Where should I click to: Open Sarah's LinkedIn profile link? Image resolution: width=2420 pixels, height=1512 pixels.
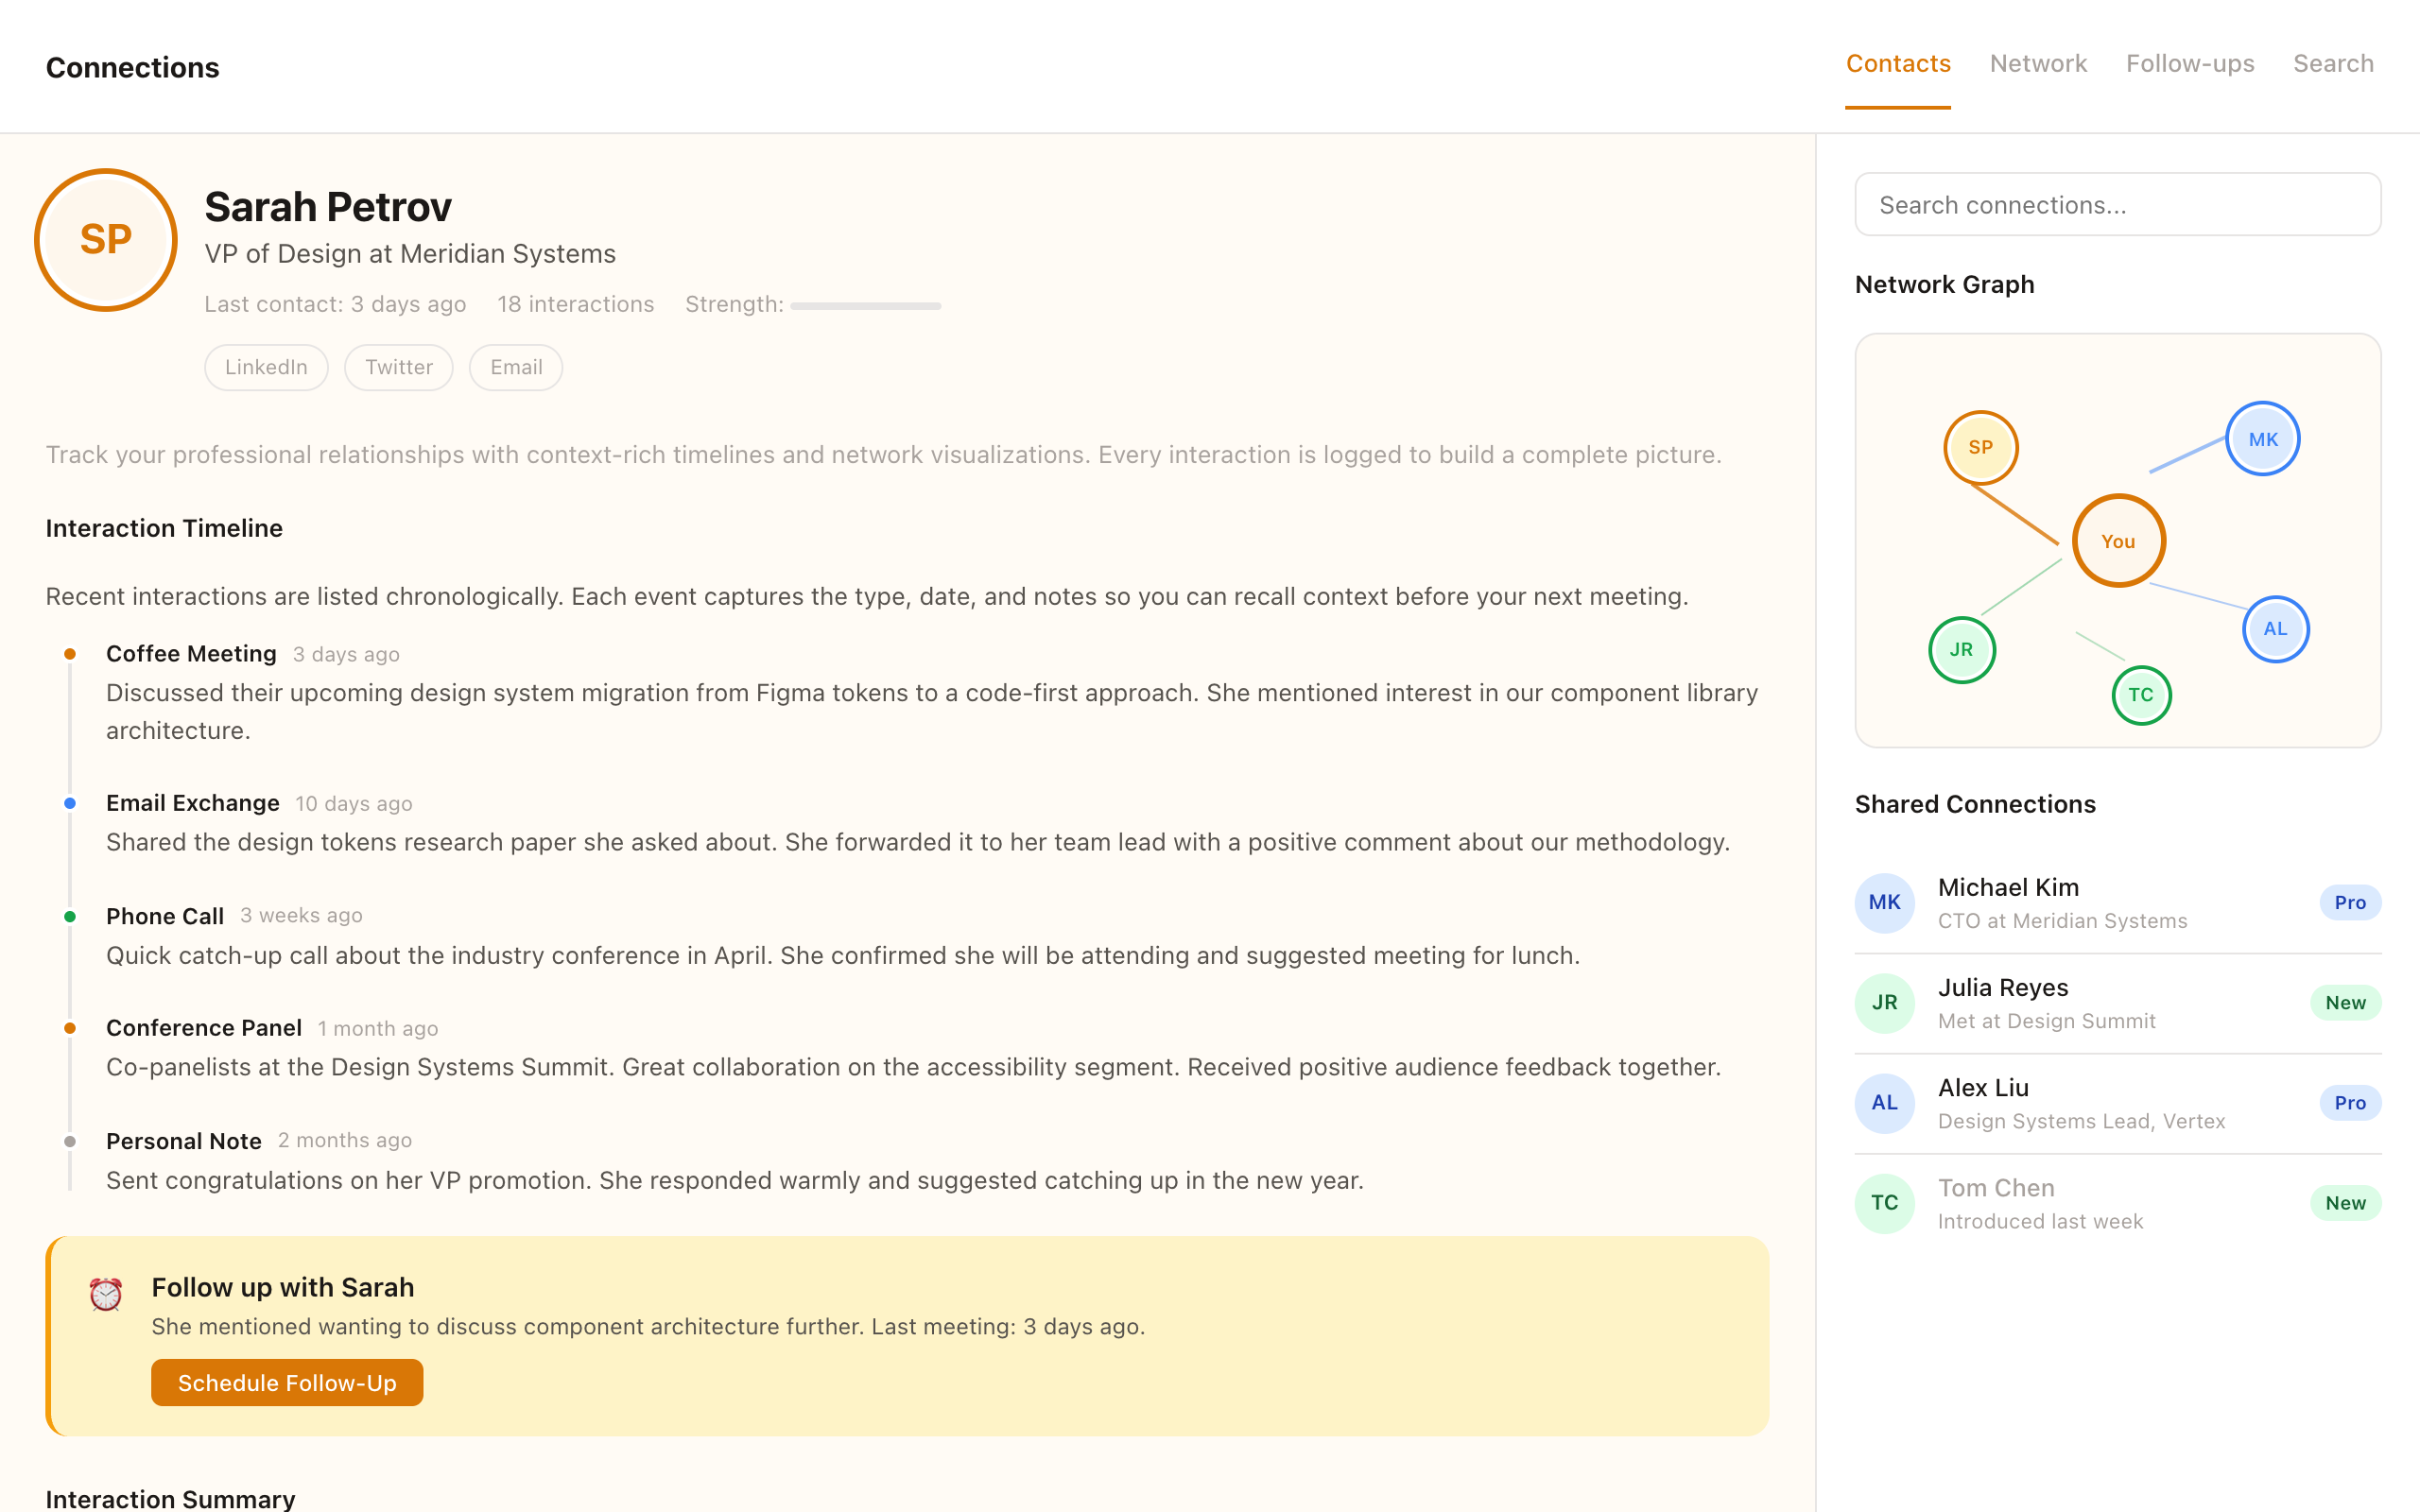pyautogui.click(x=266, y=367)
